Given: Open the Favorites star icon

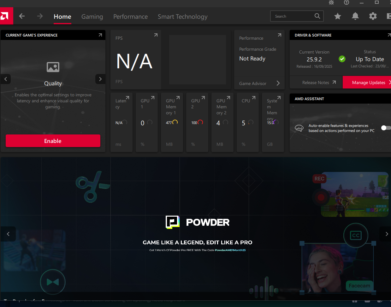Looking at the screenshot, I should coord(338,16).
